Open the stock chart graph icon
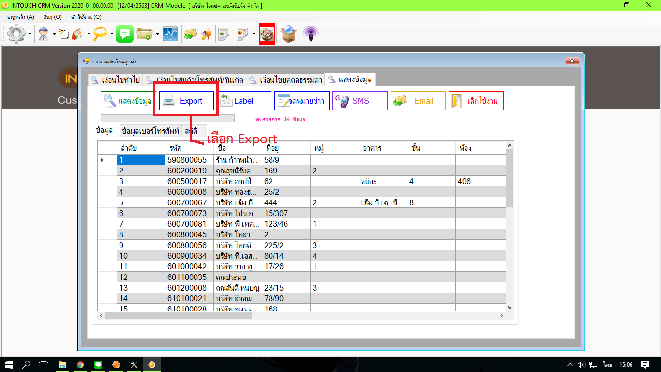This screenshot has width=661, height=372. pyautogui.click(x=170, y=34)
